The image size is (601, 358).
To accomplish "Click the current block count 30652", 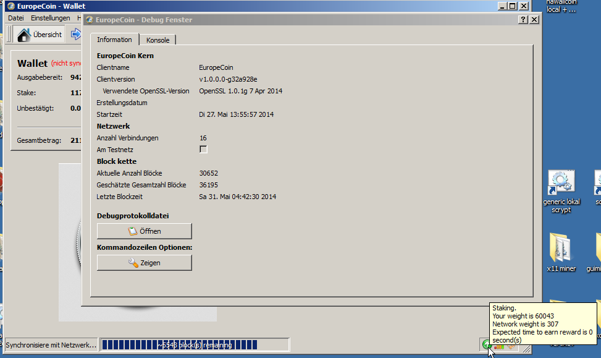I will click(x=209, y=173).
